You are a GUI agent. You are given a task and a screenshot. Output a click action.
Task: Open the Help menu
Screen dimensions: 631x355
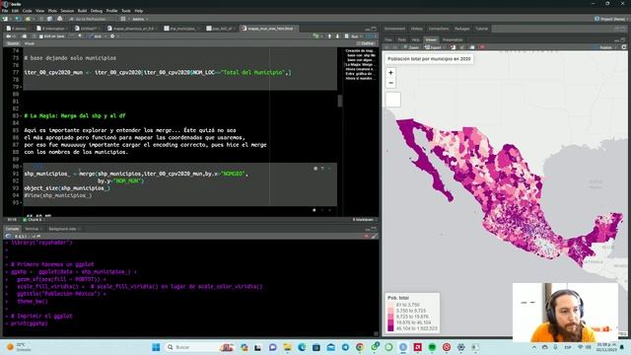[x=139, y=11]
